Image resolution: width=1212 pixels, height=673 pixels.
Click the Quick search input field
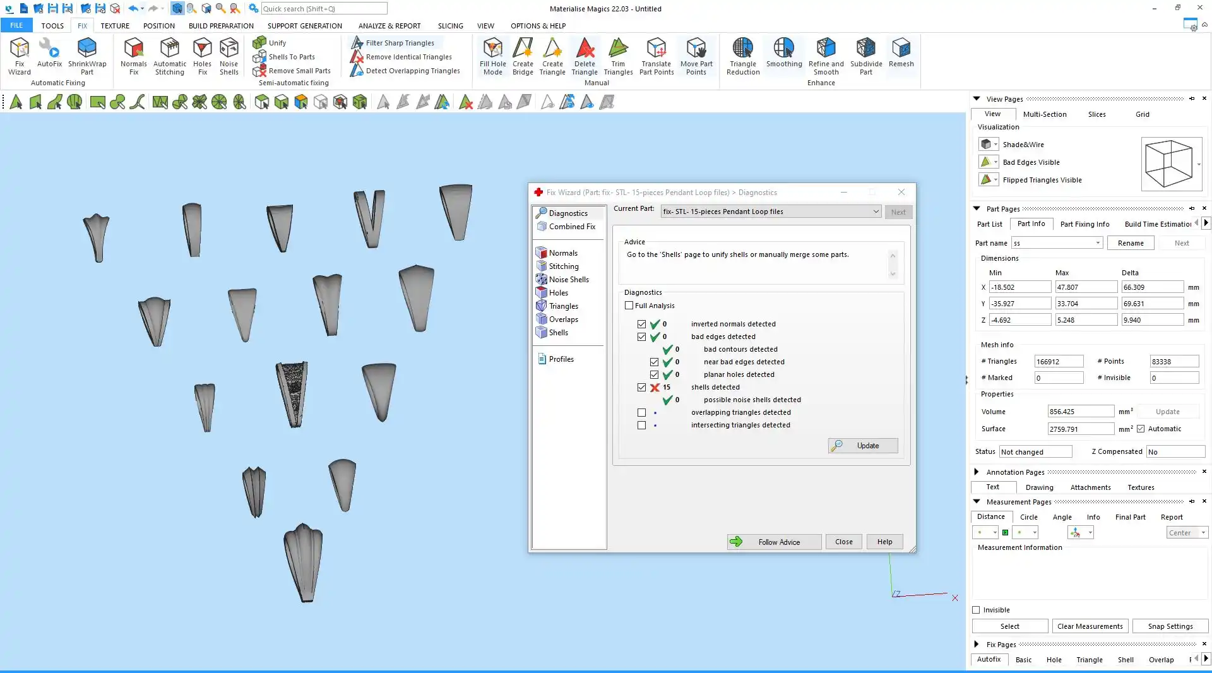(x=324, y=9)
